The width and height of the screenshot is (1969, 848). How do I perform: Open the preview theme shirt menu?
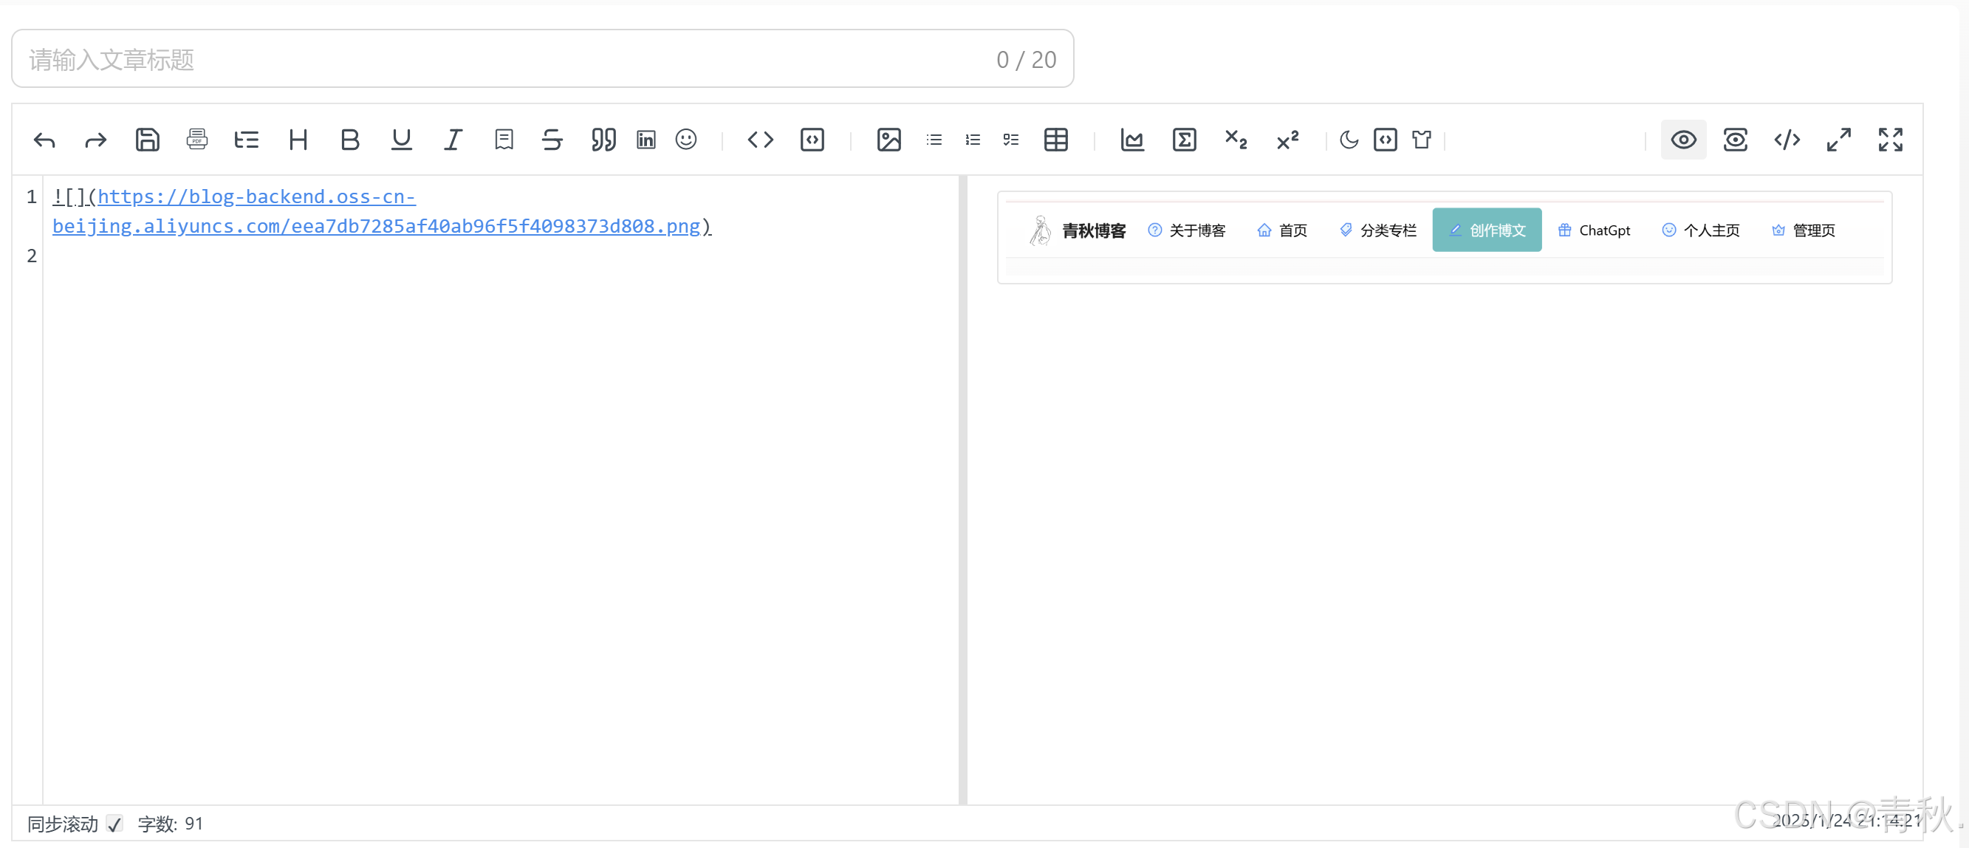(x=1421, y=140)
